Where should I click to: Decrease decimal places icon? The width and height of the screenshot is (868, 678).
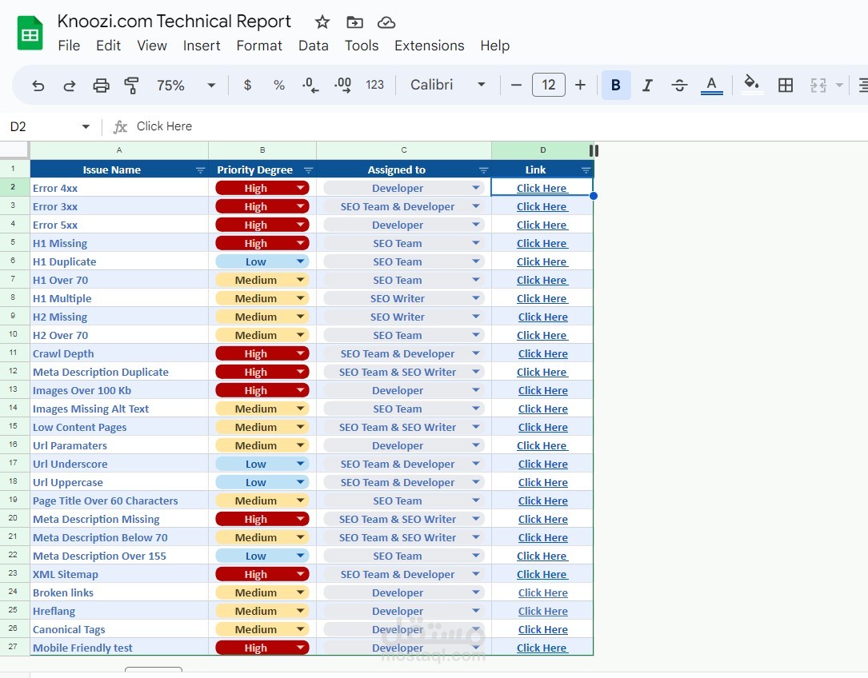[x=310, y=85]
